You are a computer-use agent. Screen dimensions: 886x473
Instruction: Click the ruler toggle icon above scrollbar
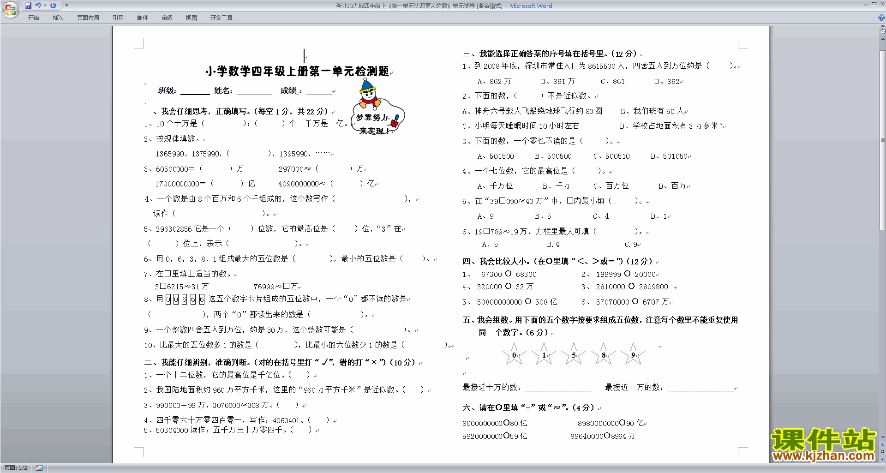pos(882,32)
